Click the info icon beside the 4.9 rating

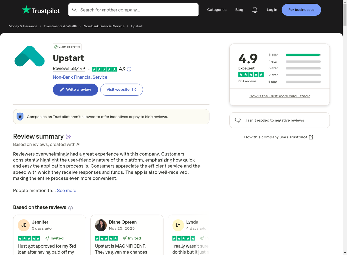coord(129,69)
